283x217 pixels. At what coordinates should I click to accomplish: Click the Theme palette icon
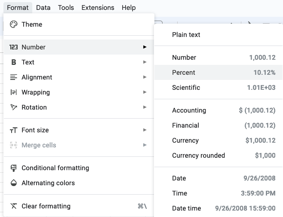[x=13, y=24]
